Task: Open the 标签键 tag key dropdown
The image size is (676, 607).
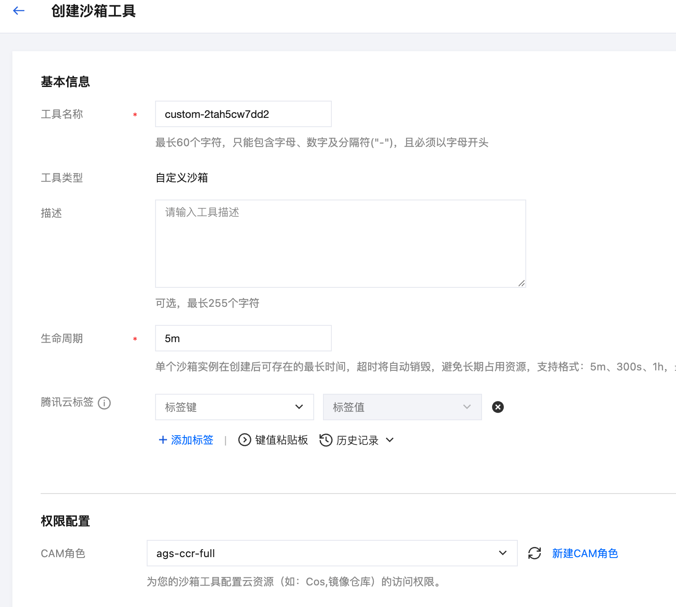Action: click(x=234, y=407)
